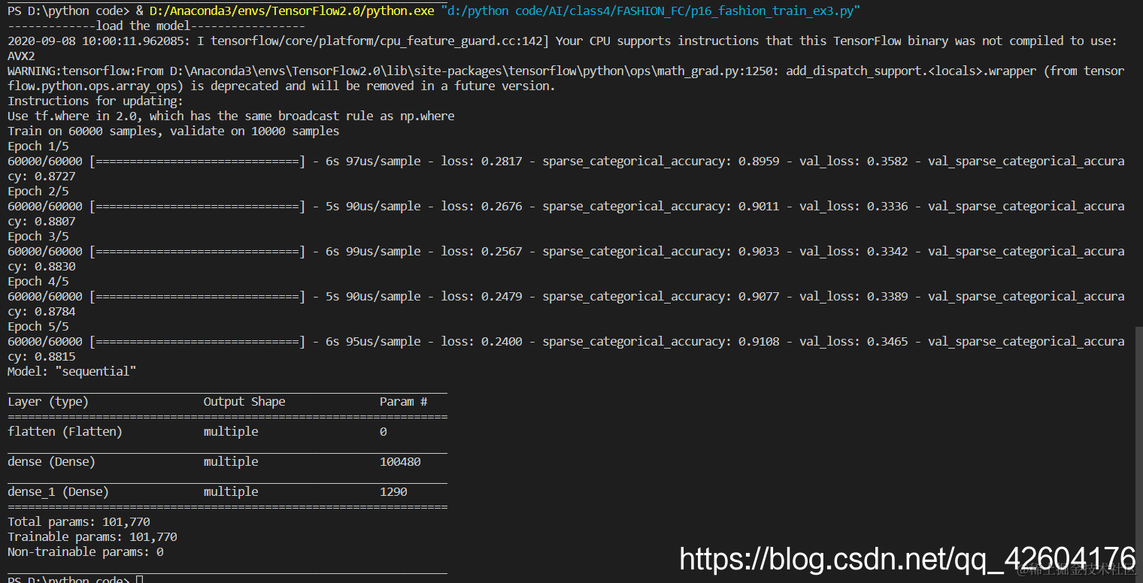Screen dimensions: 1143x583
Task: Click "Train on 60000 samples" line
Action: click(x=173, y=131)
